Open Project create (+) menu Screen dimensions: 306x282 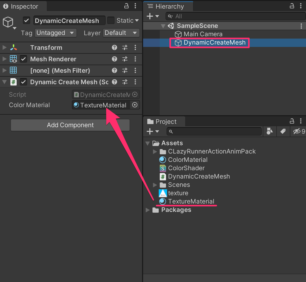[152, 131]
